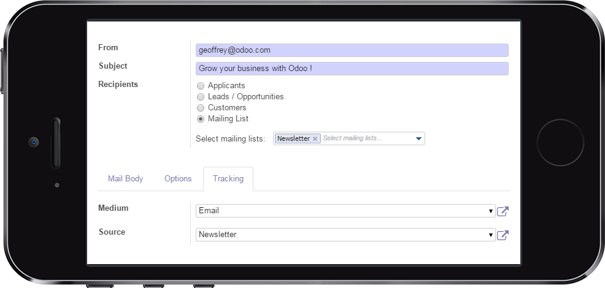The height and width of the screenshot is (288, 605).
Task: Select the Leads / Opportunities radio button
Action: click(x=201, y=97)
